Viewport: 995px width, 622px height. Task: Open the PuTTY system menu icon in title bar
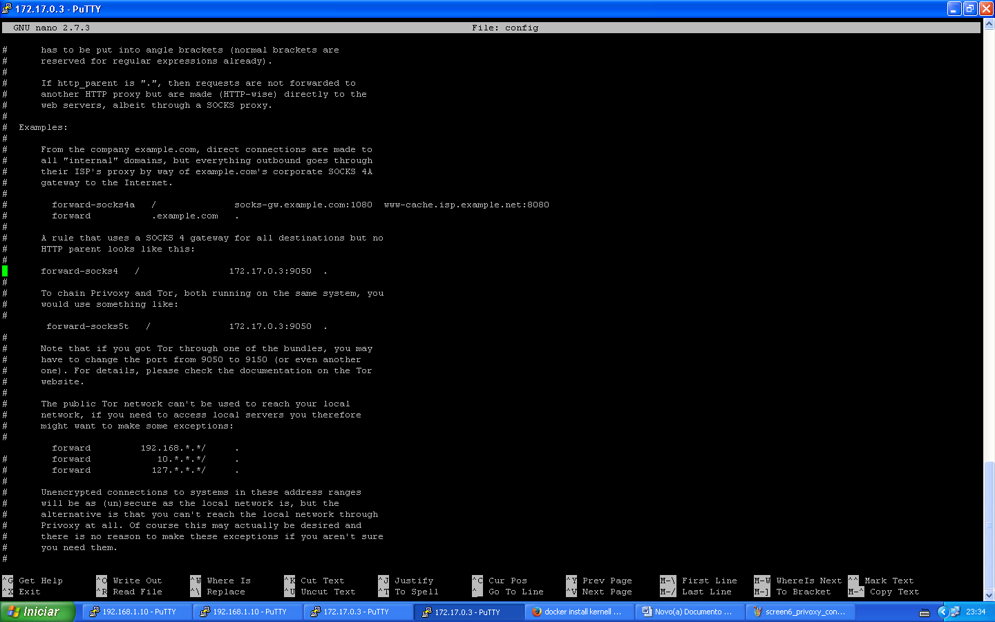pos(6,9)
